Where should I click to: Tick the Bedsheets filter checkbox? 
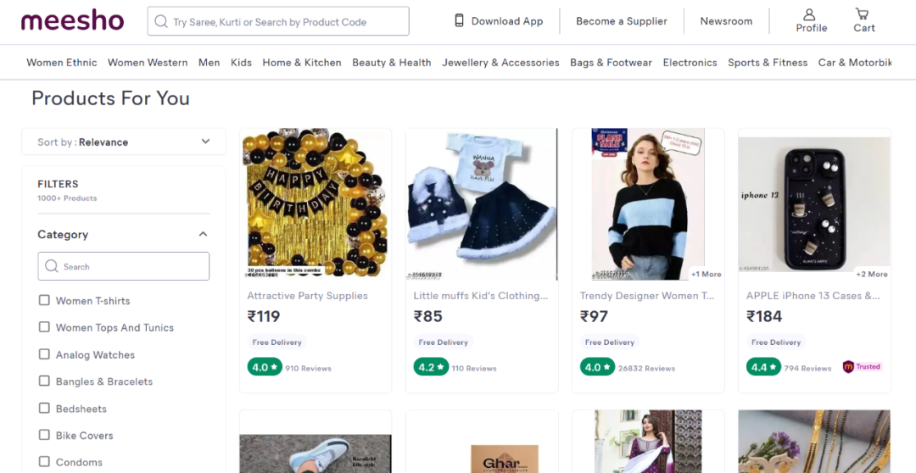(44, 409)
